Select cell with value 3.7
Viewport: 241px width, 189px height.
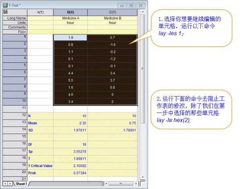click(112, 80)
